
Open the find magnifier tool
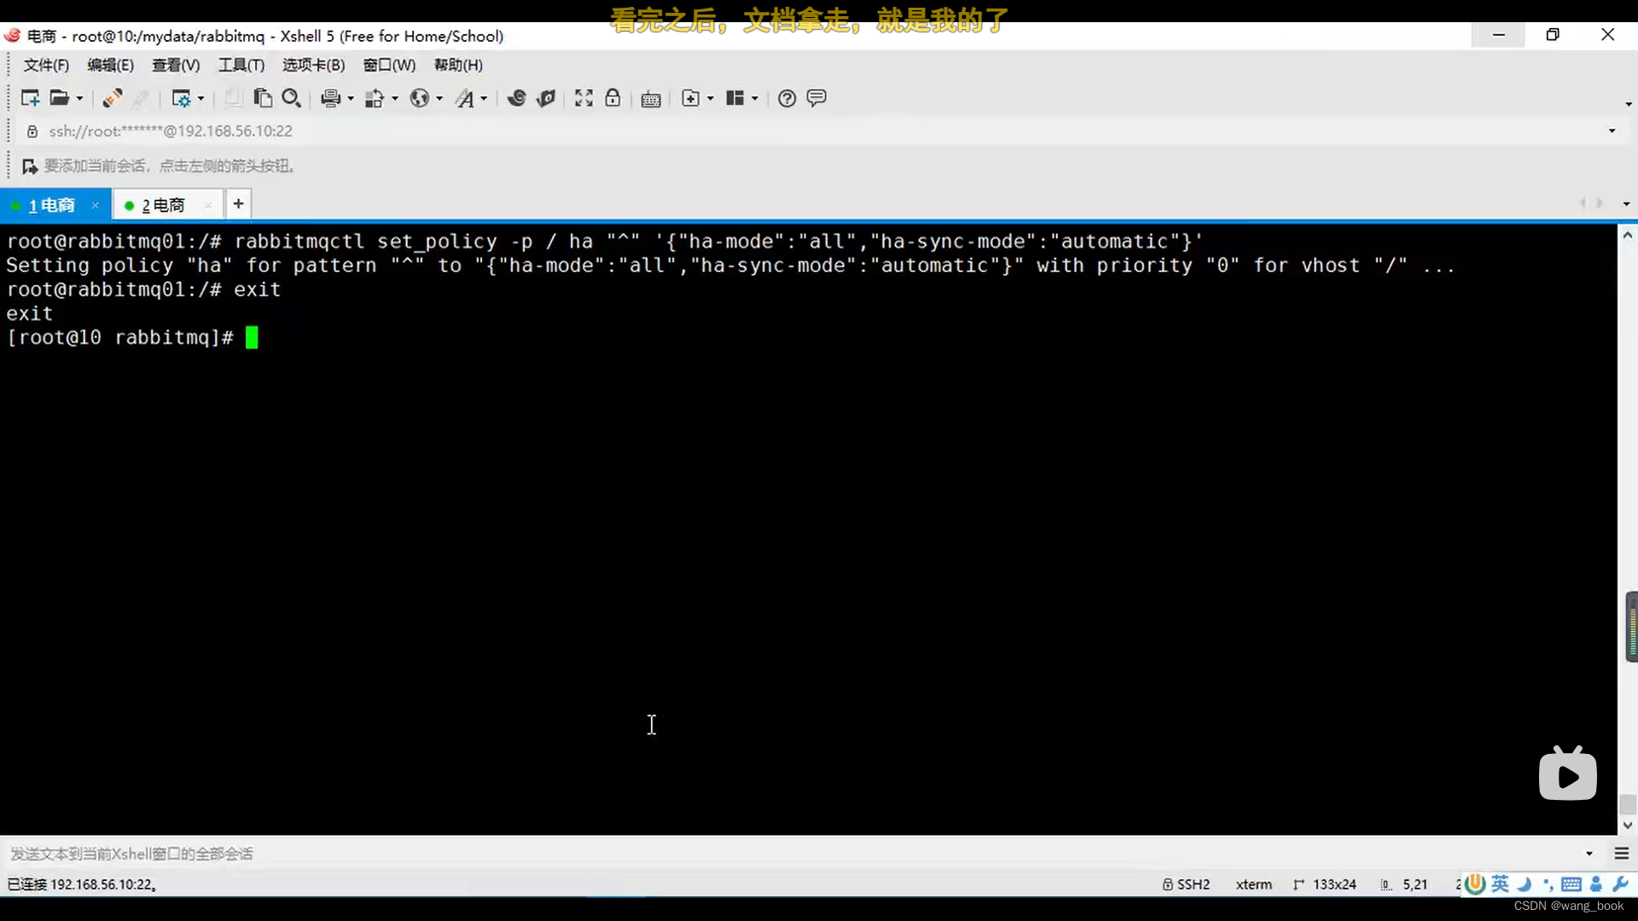(292, 98)
